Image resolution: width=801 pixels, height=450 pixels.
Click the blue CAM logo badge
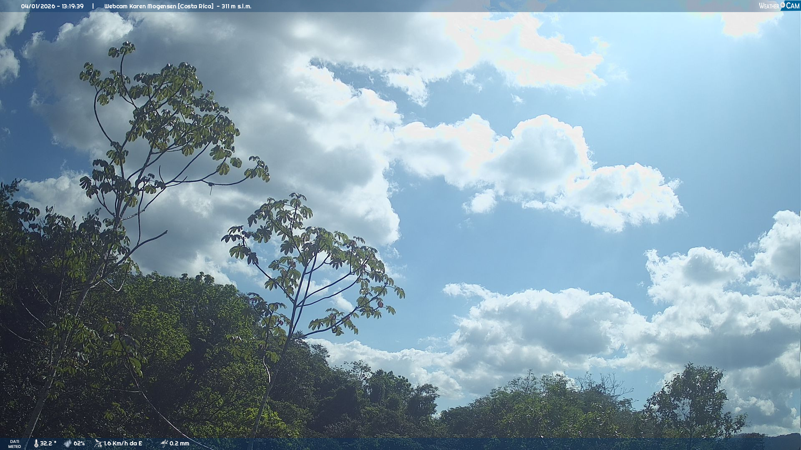pyautogui.click(x=793, y=6)
